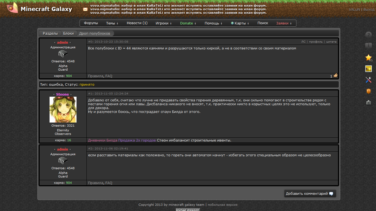Image resolution: width=376 pixels, height=211 pixels.
Task: Open the envelope messages icon in header
Action: (x=85, y=9)
